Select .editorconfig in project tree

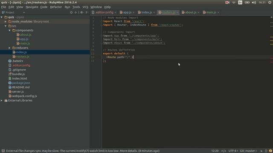coord(21,65)
